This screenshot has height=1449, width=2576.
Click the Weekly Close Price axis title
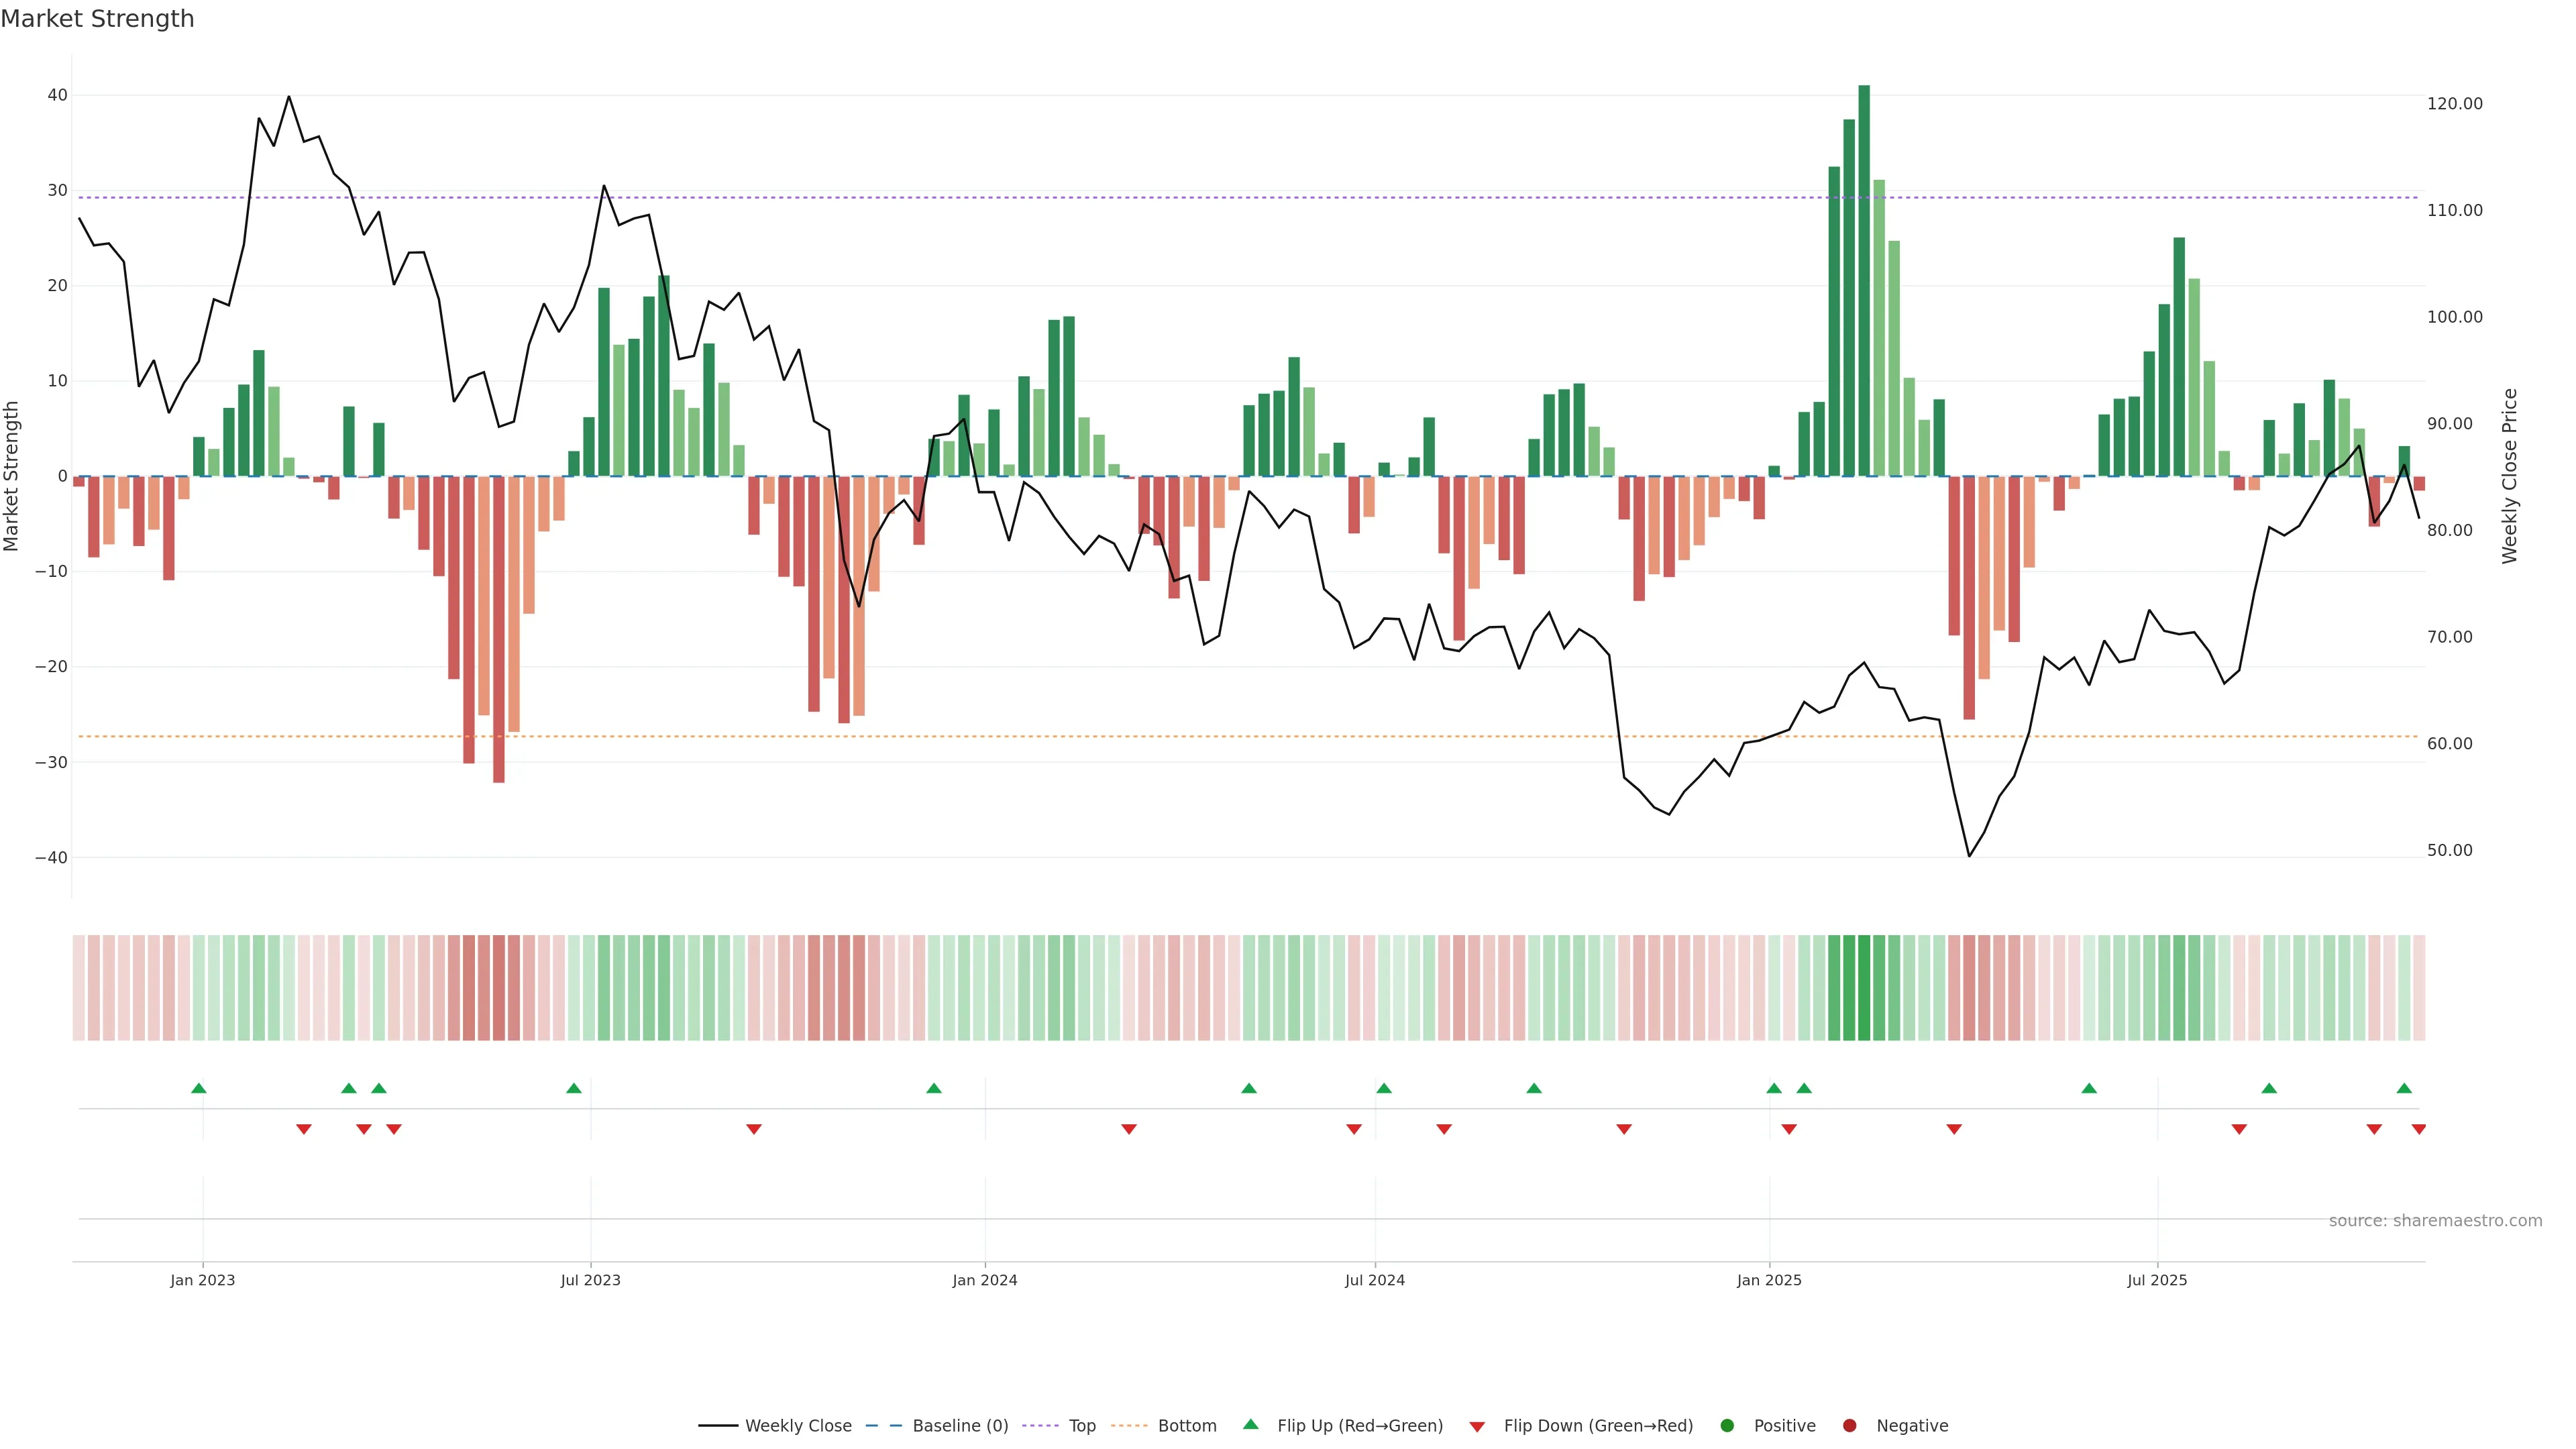tap(2509, 476)
